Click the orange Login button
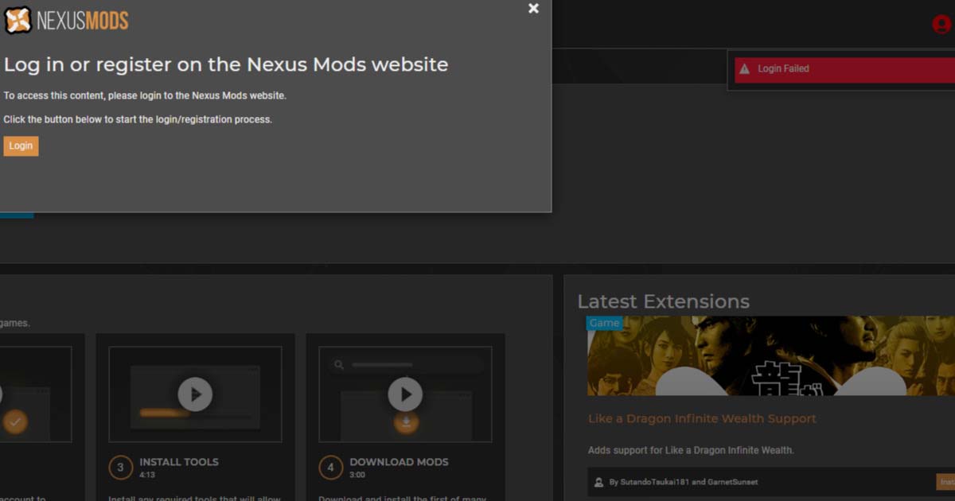This screenshot has width=955, height=501. pyautogui.click(x=21, y=146)
